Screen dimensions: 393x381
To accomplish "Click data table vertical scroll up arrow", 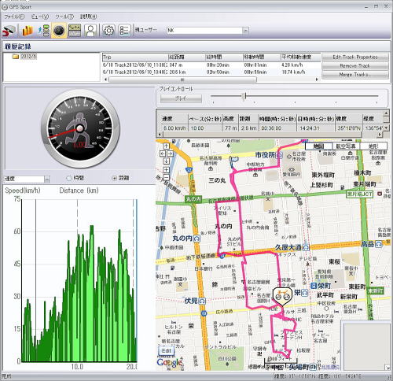I will [386, 113].
